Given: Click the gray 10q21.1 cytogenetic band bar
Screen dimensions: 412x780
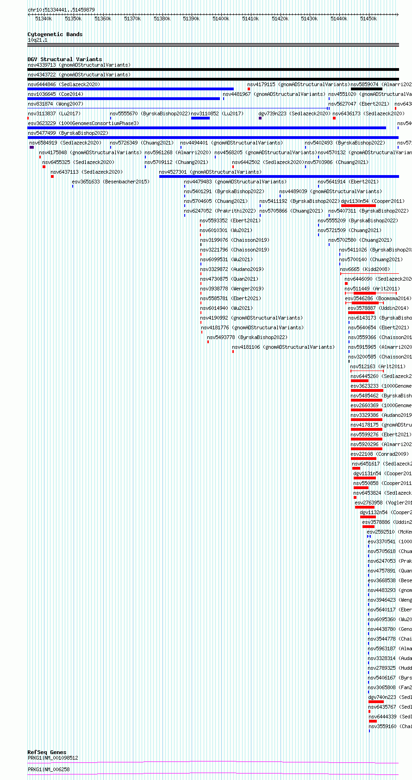Looking at the screenshot, I should click(213, 45).
